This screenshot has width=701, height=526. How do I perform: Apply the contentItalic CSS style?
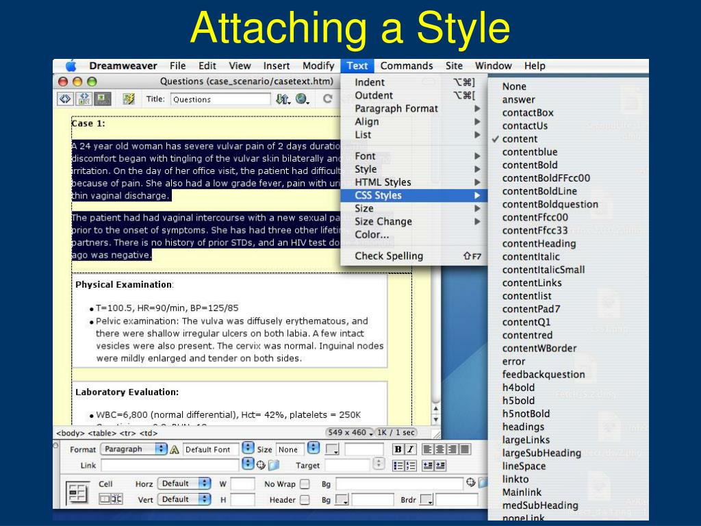point(569,257)
